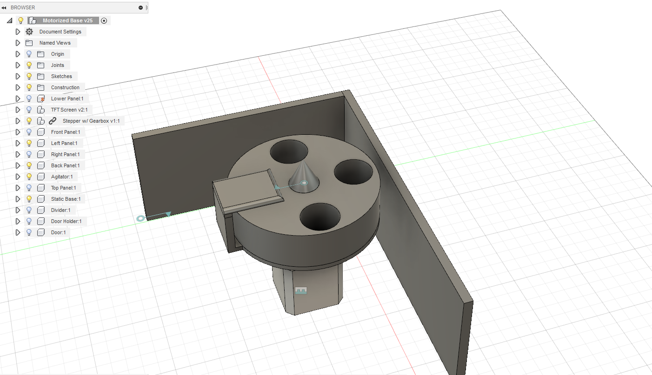
Task: Select the "Document Settings" label
Action: pyautogui.click(x=60, y=32)
